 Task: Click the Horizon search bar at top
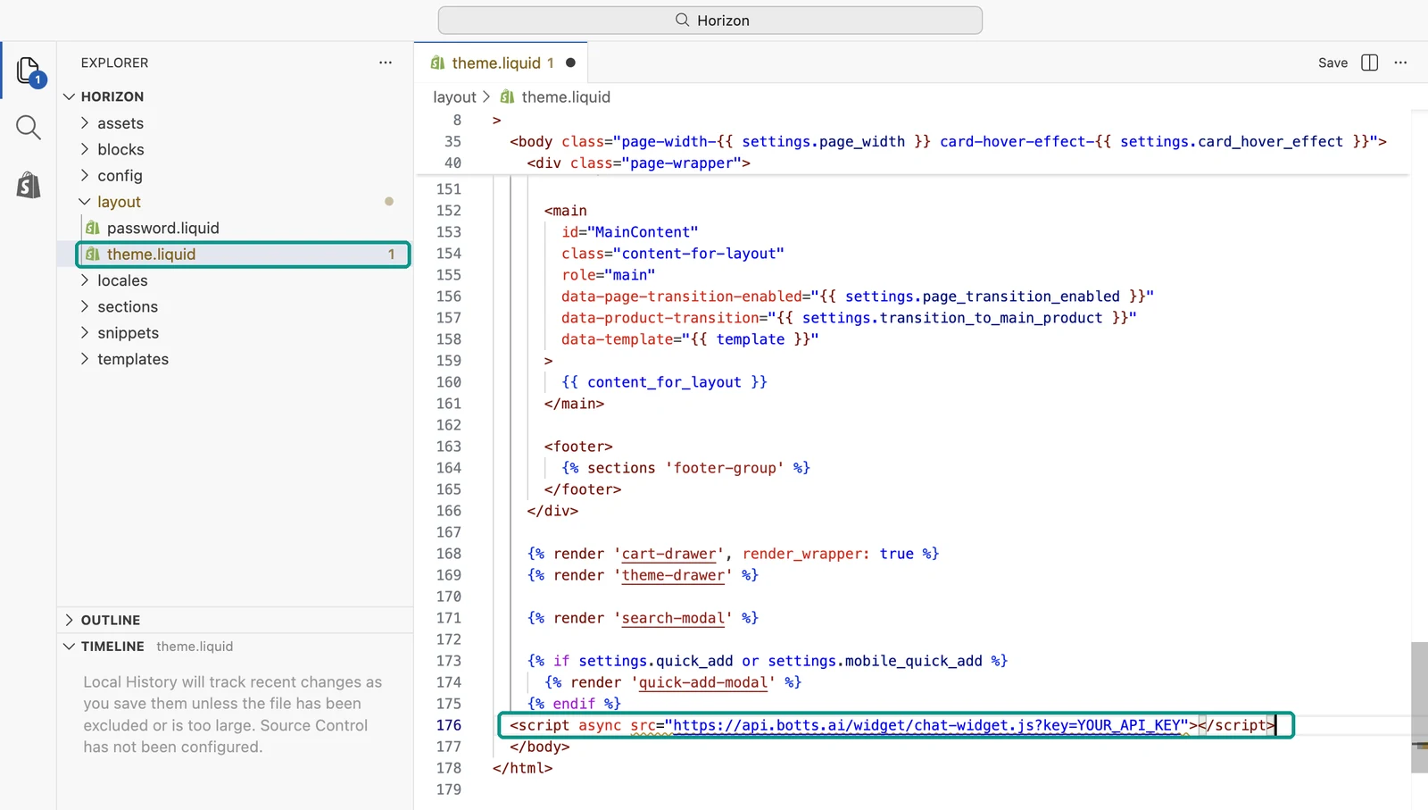tap(710, 20)
